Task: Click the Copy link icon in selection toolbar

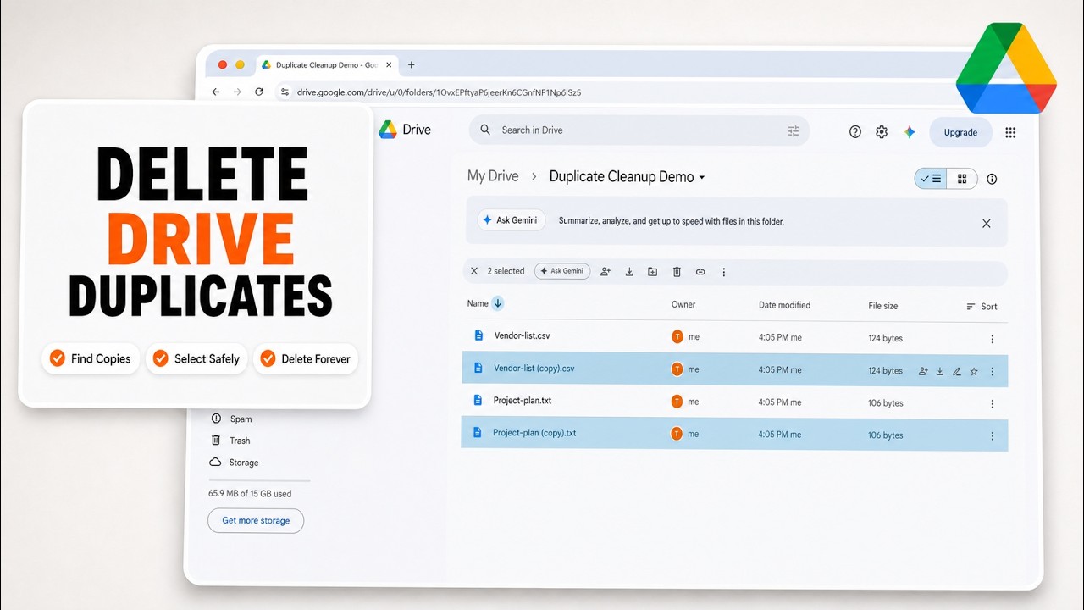Action: [x=700, y=272]
